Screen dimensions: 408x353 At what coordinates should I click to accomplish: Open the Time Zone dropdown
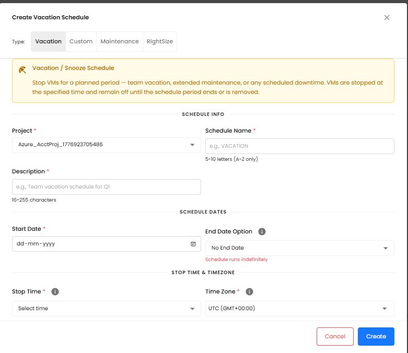coord(300,309)
